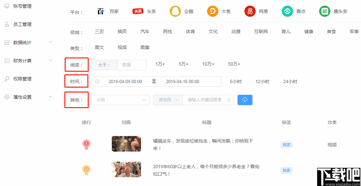Screen dimensions: 361x186
Task: Click 独家 tag on the 橘猫 row
Action: click(286, 145)
